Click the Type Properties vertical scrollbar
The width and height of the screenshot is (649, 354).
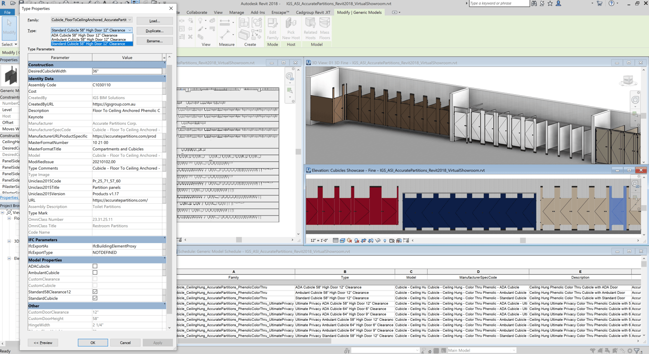click(169, 190)
